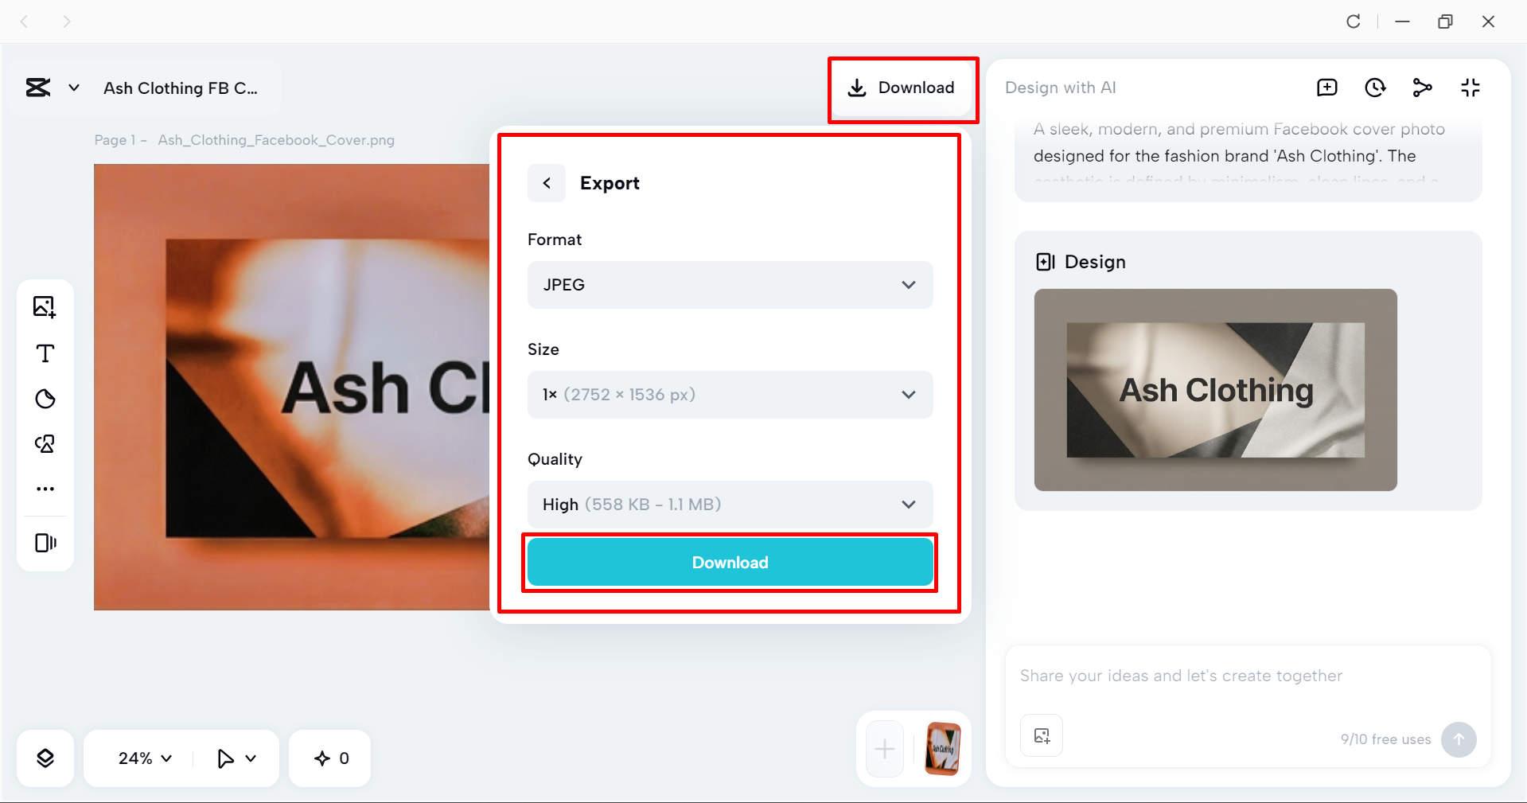
Task: Open the Download menu in top toolbar
Action: pyautogui.click(x=902, y=88)
